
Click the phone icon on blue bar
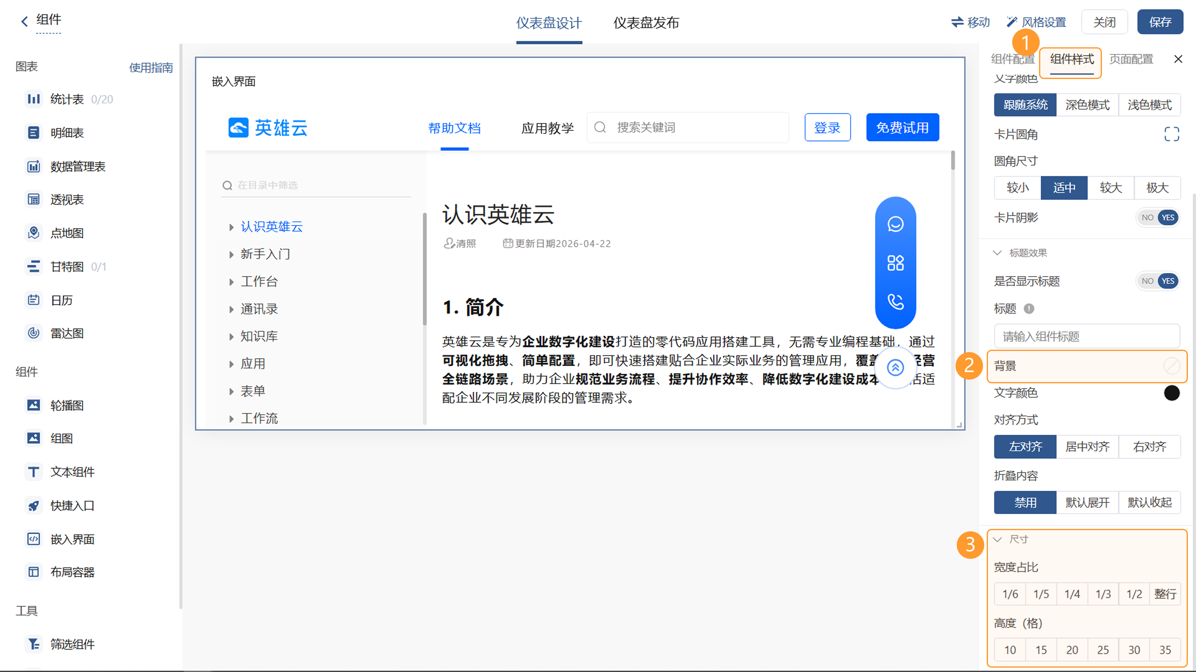point(895,302)
